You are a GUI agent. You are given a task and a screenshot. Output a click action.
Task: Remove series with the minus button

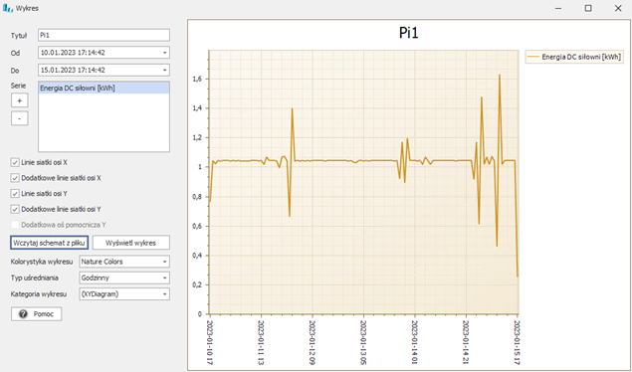[19, 118]
